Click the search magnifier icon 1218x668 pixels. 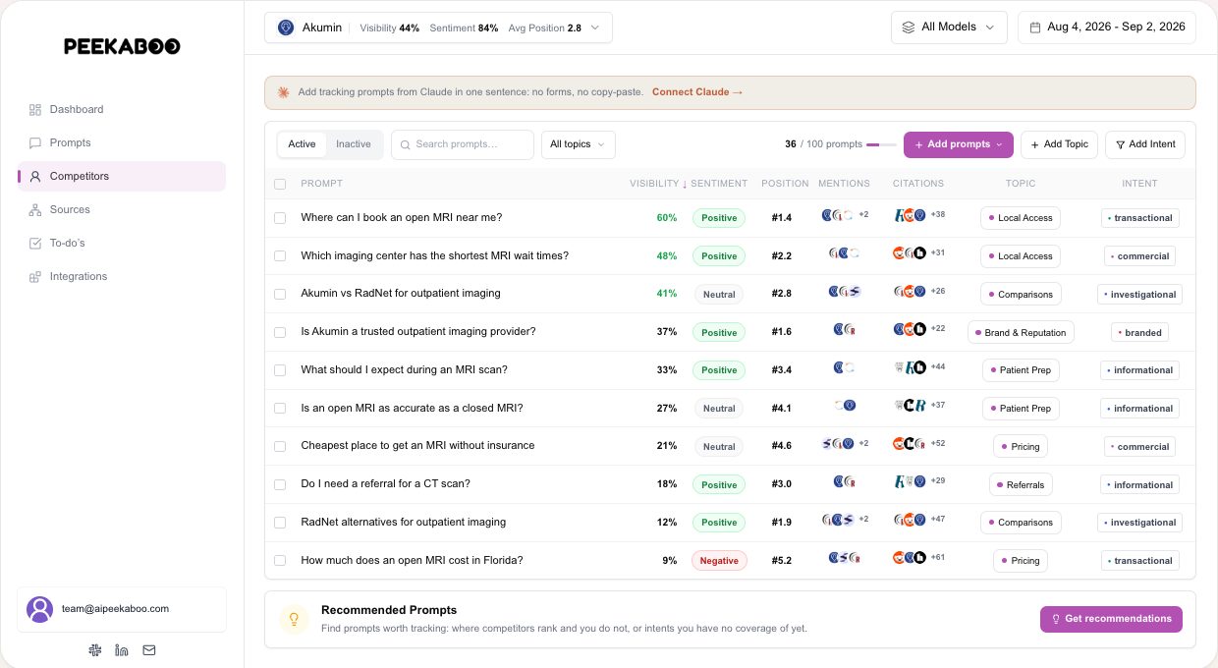(405, 144)
